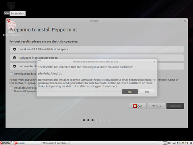Enable Download updates while installing checkbox
Screen dimensions: 193x145
pyautogui.click(x=11, y=74)
